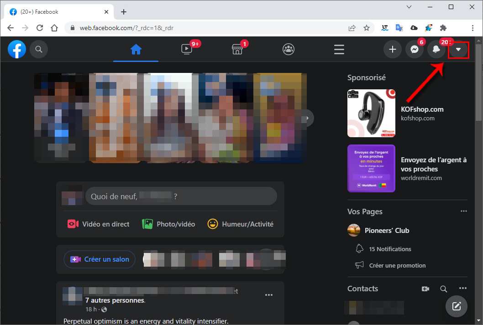View 15 Notifications for the page
483x325 pixels.
click(390, 249)
